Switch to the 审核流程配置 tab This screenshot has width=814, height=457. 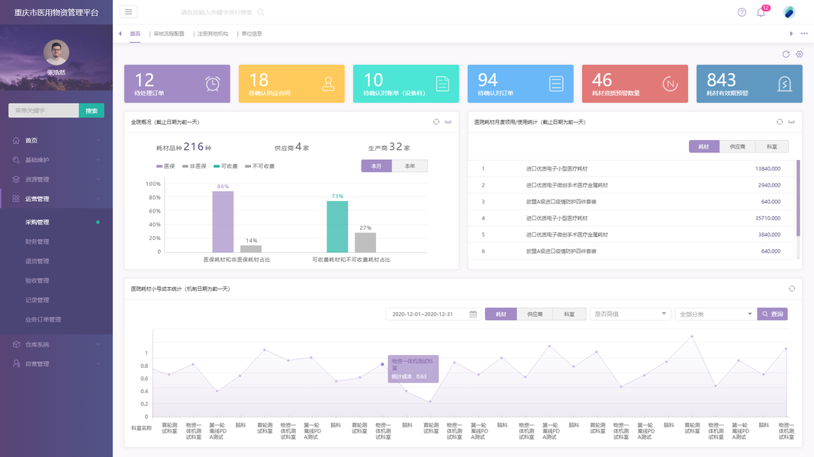click(x=169, y=34)
